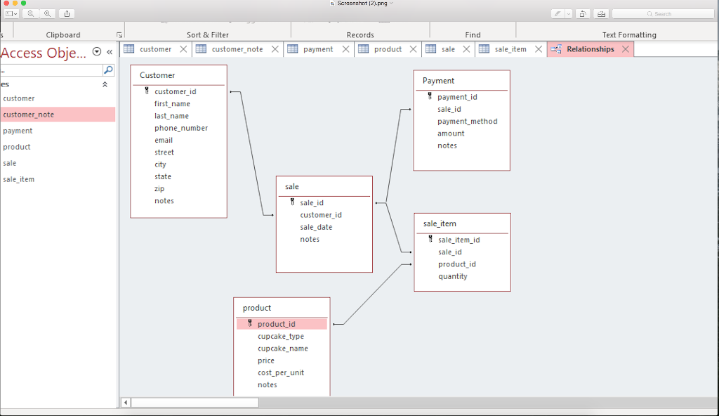
Task: Open the Access Objects category dropdown
Action: click(x=96, y=52)
